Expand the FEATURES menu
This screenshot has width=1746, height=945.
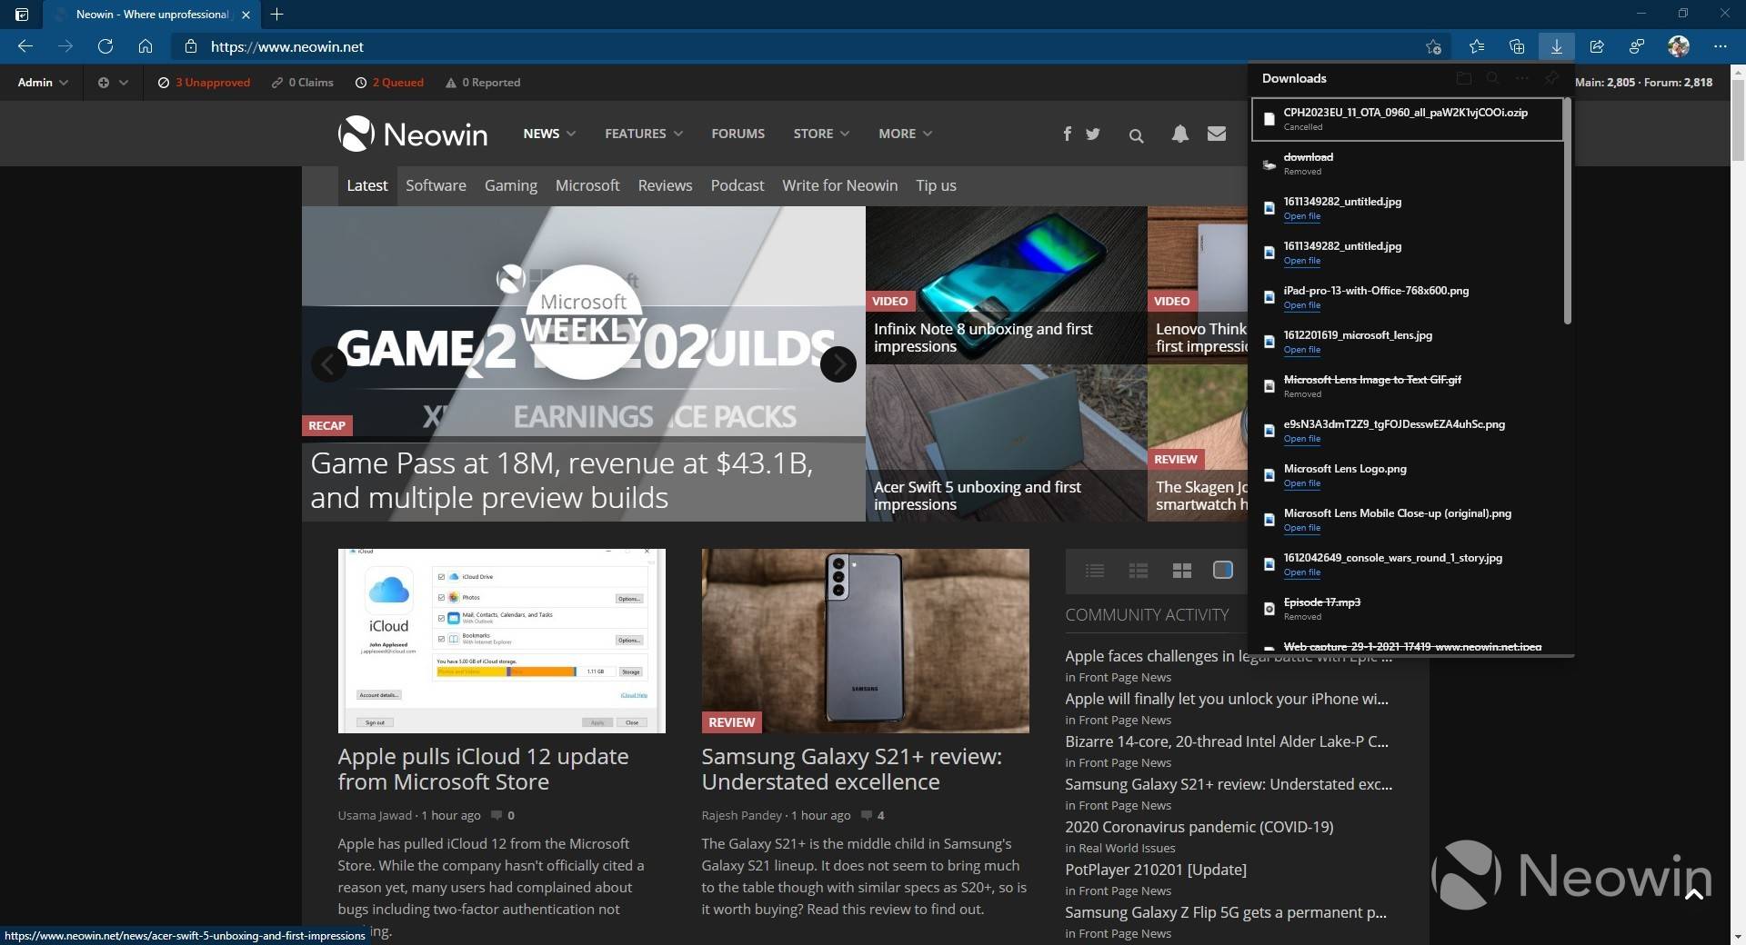pos(644,134)
